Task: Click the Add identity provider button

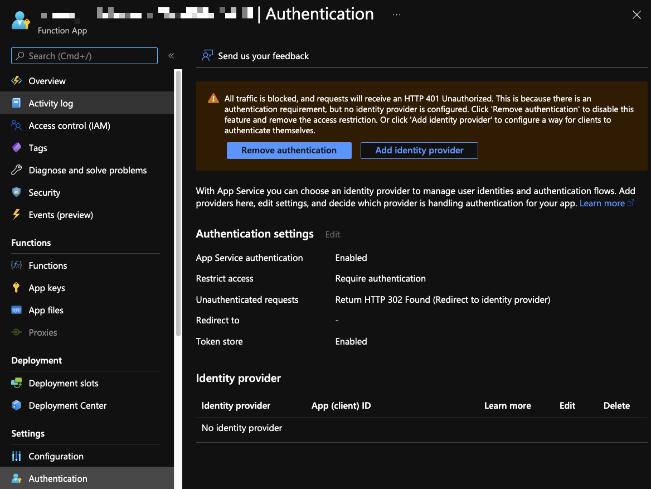Action: 419,151
